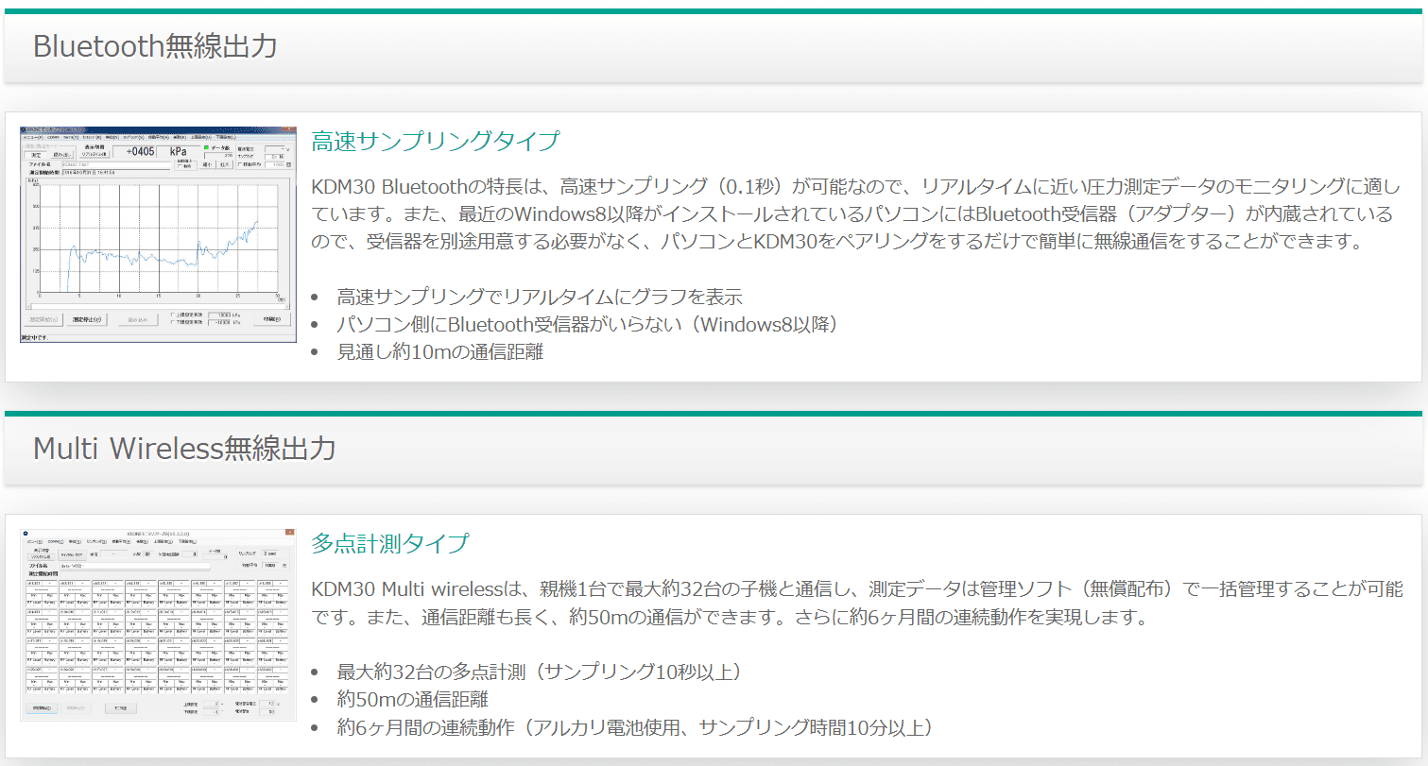The image size is (1428, 766).
Task: Select the bullet 高速サンプリングでリアルタイムにグラフを表示
Action: coord(540,297)
